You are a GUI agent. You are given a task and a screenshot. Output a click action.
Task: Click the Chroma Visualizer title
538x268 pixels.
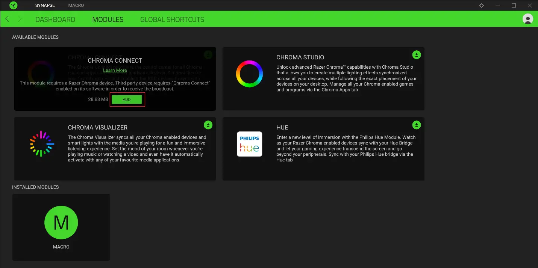coord(98,128)
